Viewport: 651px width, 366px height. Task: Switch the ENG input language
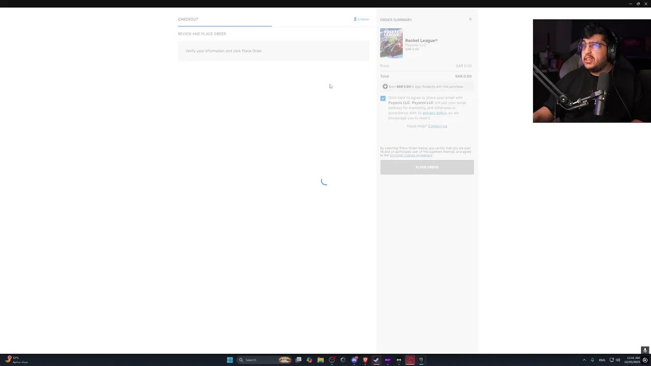coord(602,360)
